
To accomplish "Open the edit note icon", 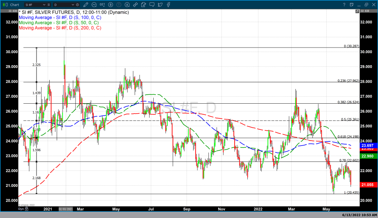I will point(143,5).
